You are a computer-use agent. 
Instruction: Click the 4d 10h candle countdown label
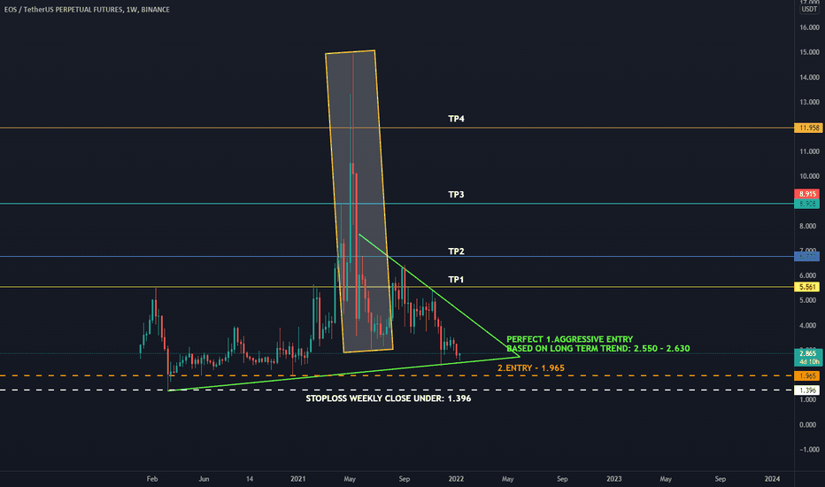[x=809, y=361]
